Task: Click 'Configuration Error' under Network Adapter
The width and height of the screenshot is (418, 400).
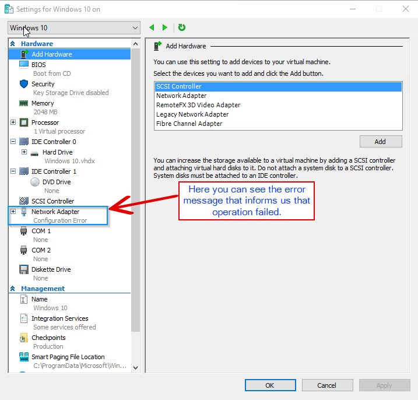Action: pyautogui.click(x=60, y=220)
